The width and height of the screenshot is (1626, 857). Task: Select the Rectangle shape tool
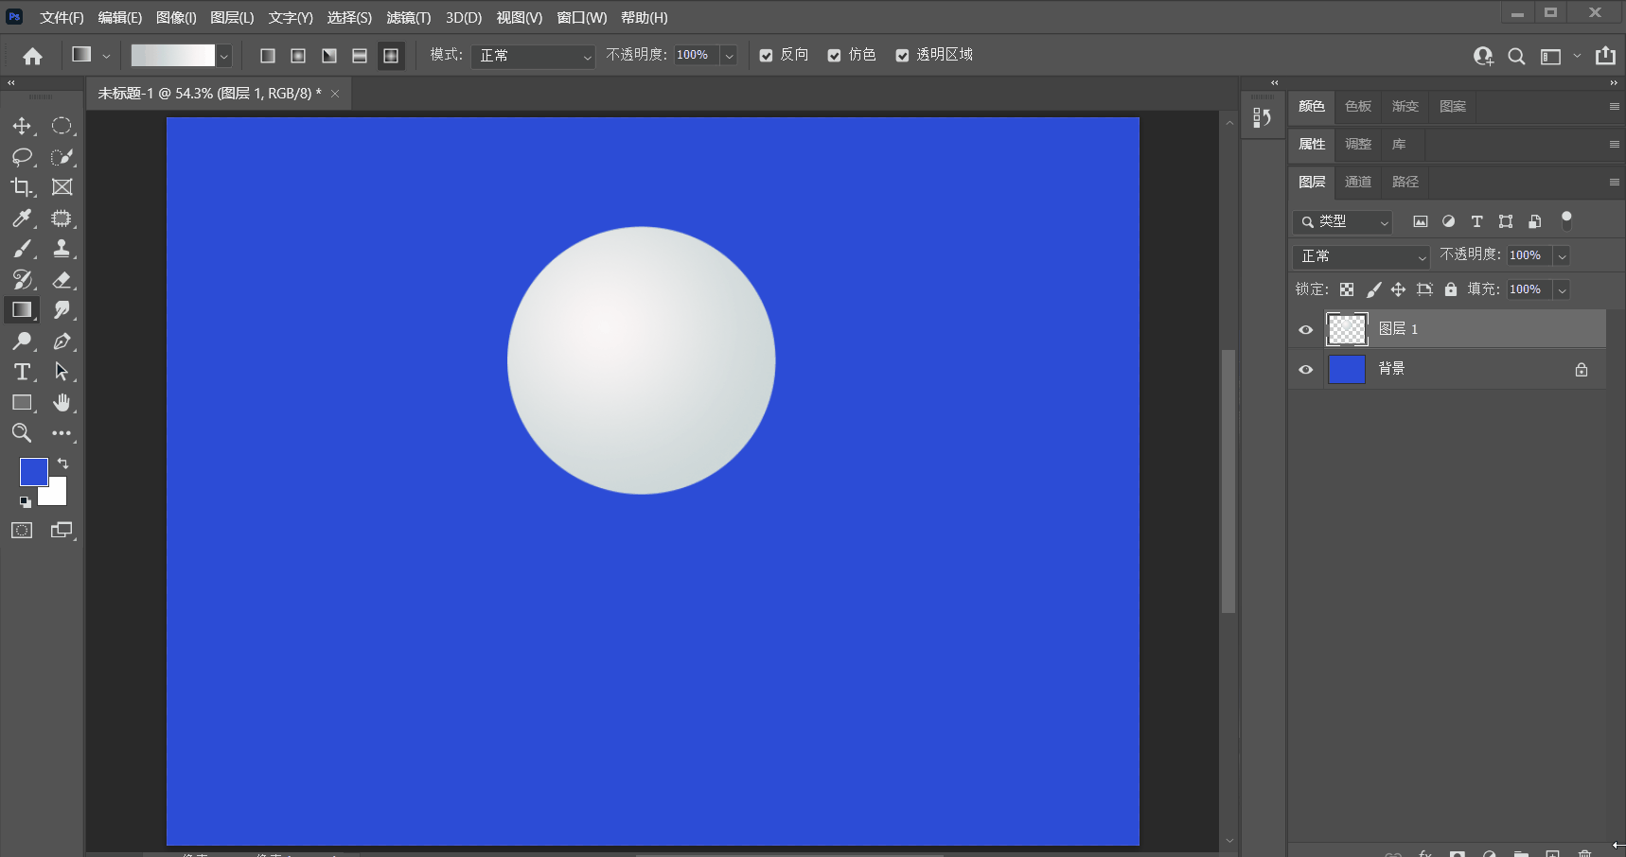(22, 403)
